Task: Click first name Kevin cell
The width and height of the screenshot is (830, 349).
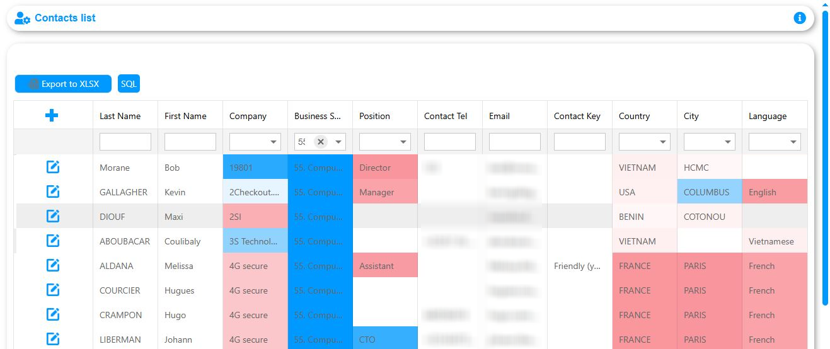Action: point(190,192)
